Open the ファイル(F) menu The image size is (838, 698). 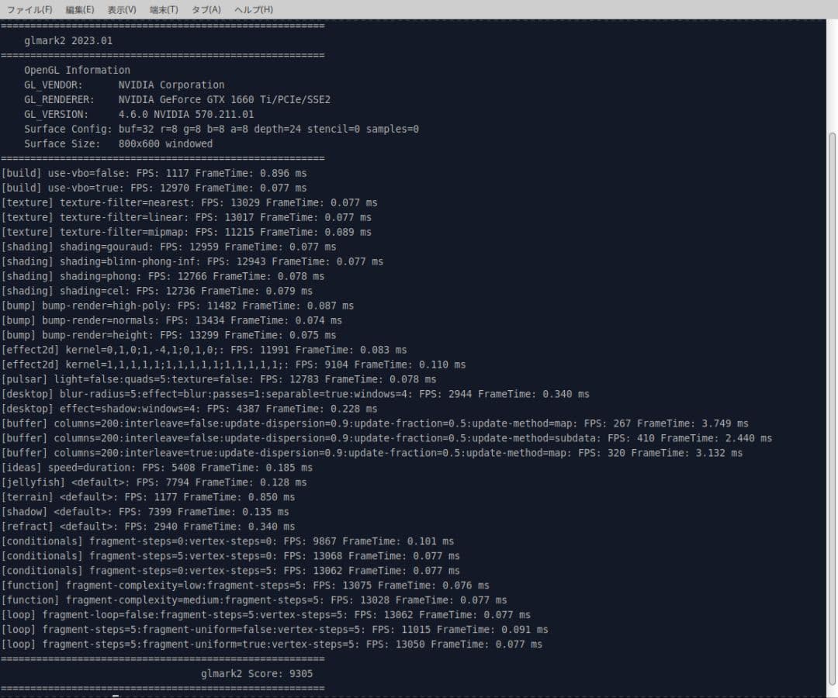tap(29, 9)
